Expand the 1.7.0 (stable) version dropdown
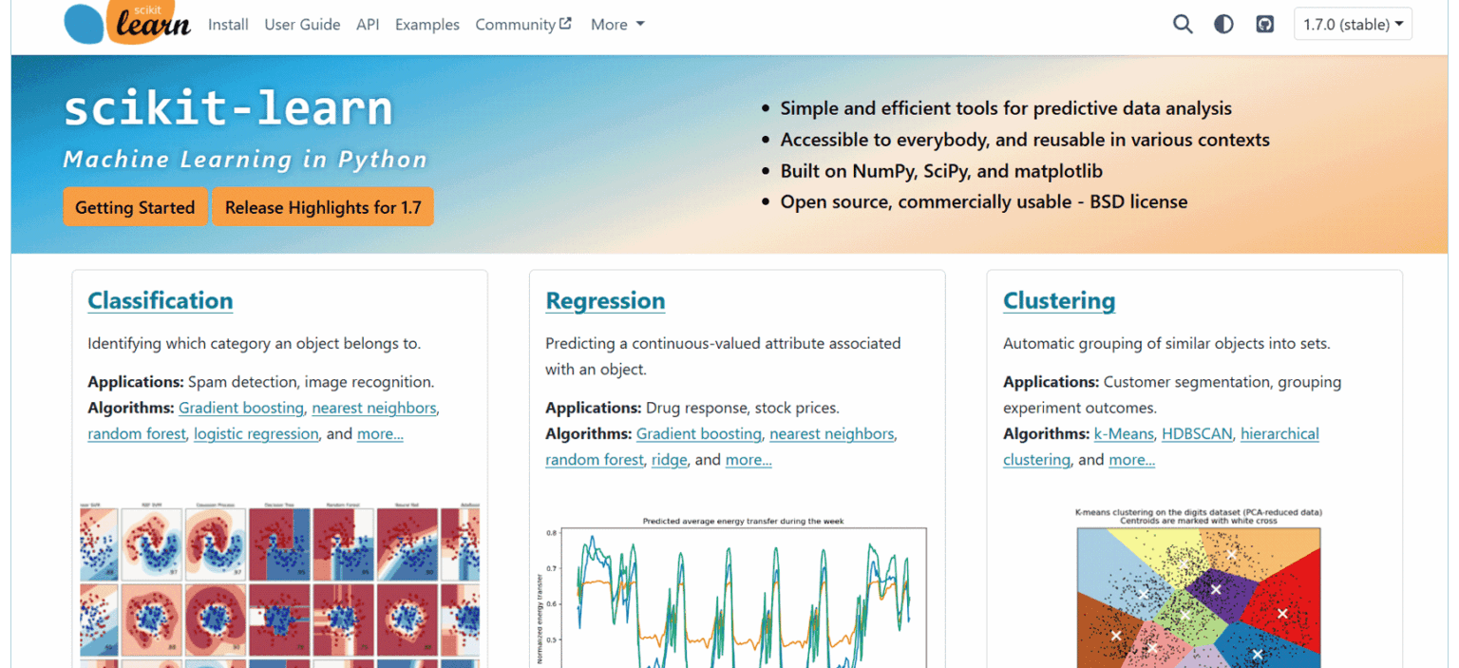 (1353, 25)
